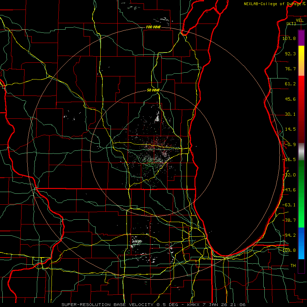Select the -47.6 legend value
Image resolution: width=307 pixels, height=307 pixels.
(289, 190)
